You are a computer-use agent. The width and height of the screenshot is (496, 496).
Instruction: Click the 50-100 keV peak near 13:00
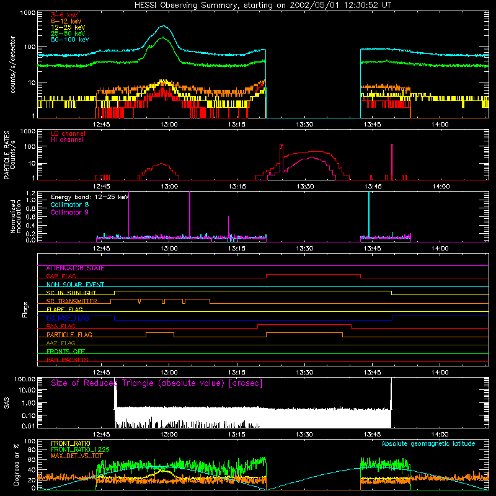point(163,26)
